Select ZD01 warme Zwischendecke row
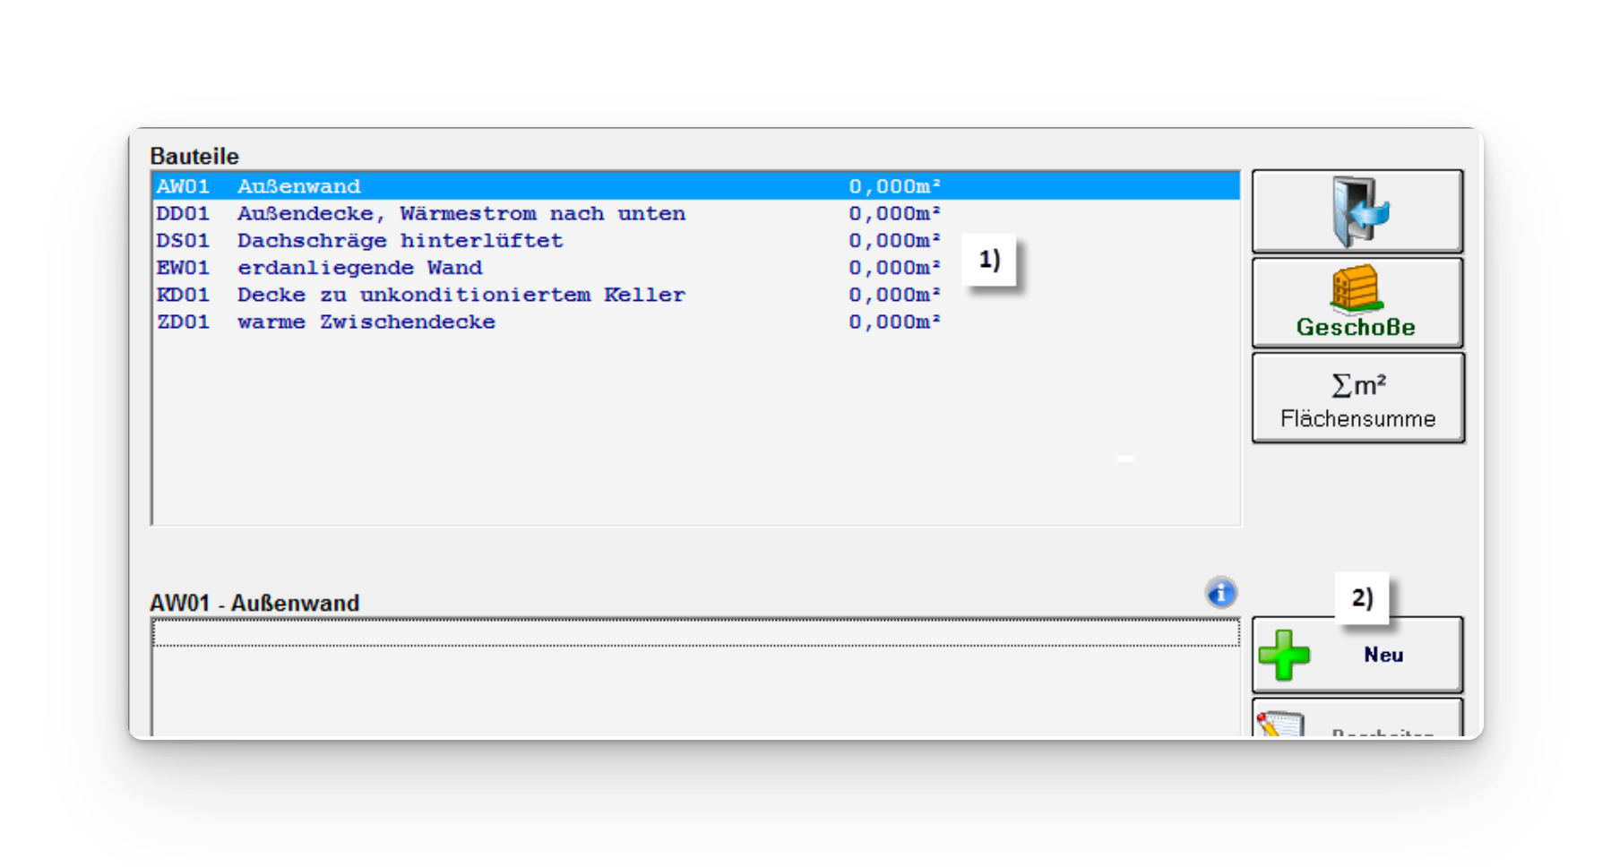 pyautogui.click(x=696, y=321)
